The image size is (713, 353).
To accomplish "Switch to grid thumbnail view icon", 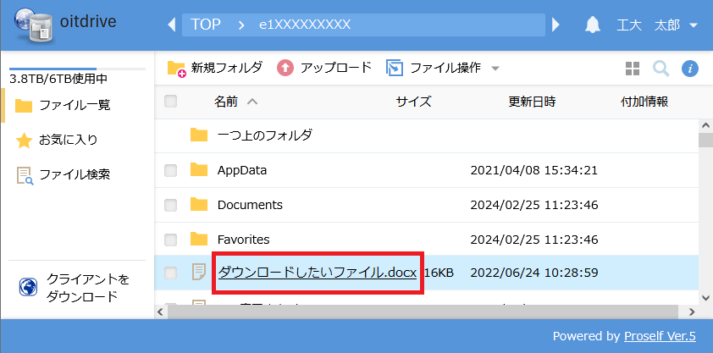I will coord(632,68).
